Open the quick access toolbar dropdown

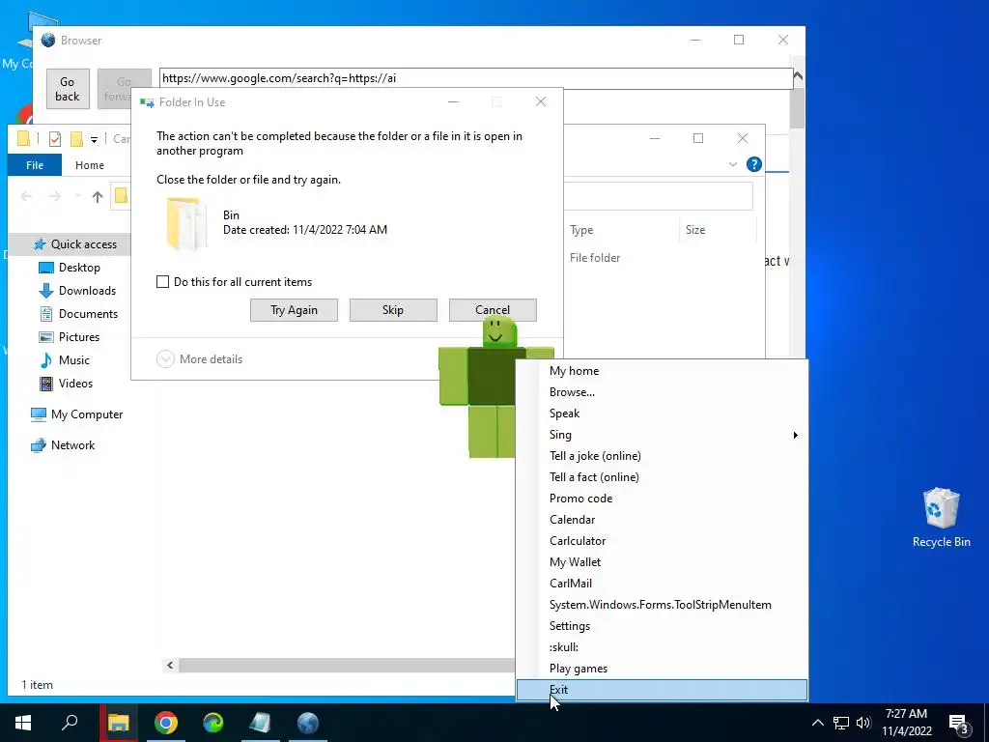coord(94,139)
